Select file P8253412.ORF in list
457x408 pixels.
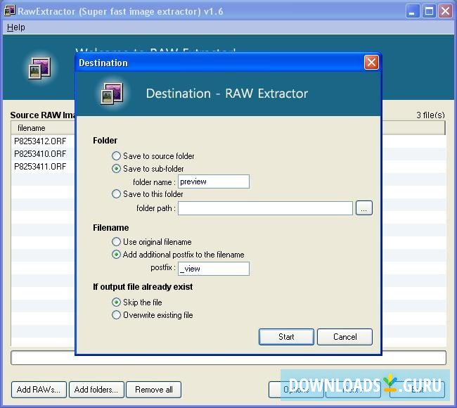[40, 141]
